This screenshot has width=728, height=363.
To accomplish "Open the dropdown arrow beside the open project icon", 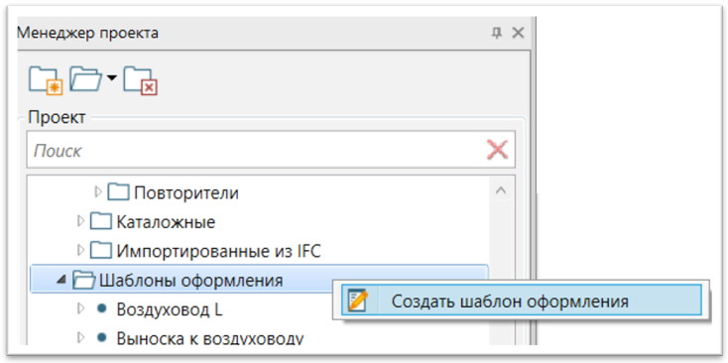I will click(x=112, y=77).
